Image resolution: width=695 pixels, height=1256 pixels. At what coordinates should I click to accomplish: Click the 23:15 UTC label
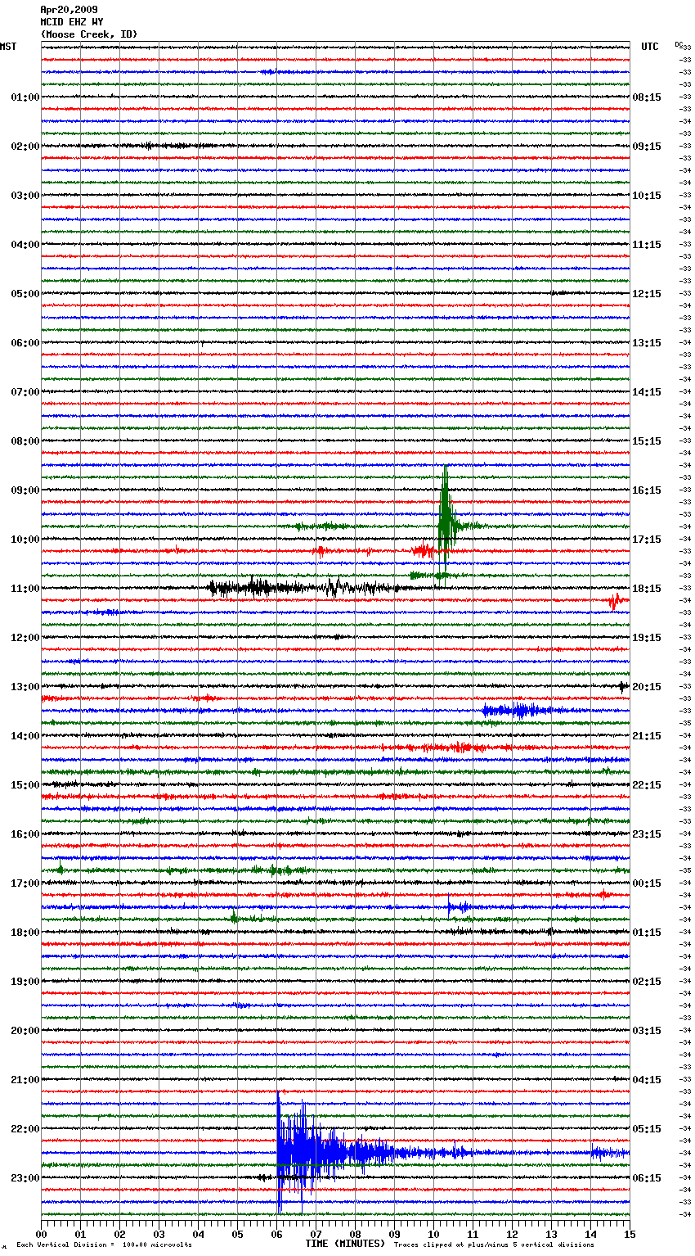647,834
